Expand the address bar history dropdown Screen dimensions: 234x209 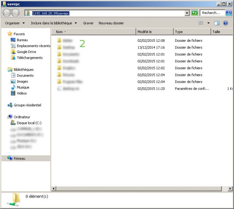pos(187,13)
